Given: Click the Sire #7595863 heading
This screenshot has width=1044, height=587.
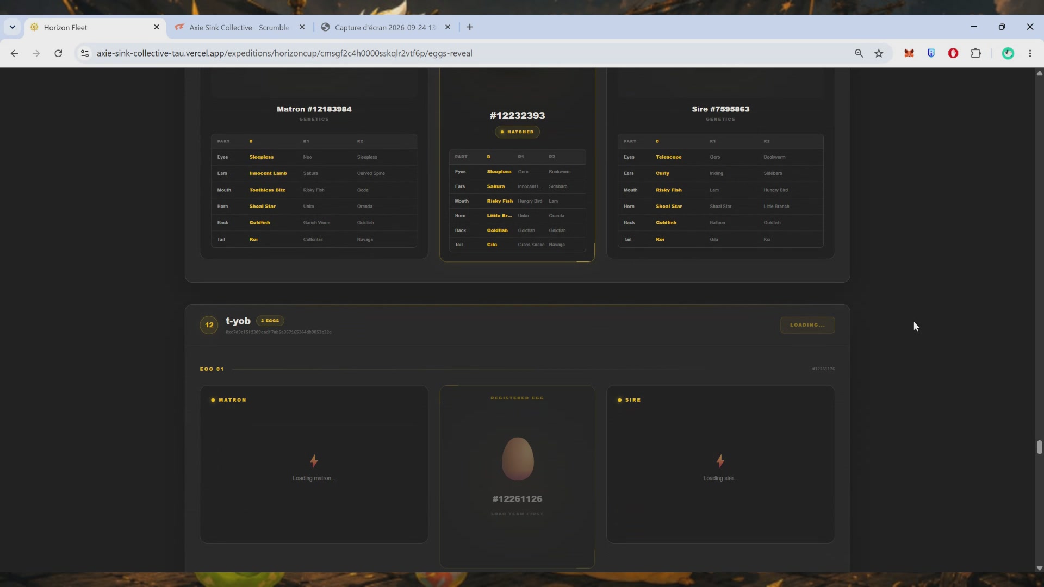Looking at the screenshot, I should pos(720,109).
